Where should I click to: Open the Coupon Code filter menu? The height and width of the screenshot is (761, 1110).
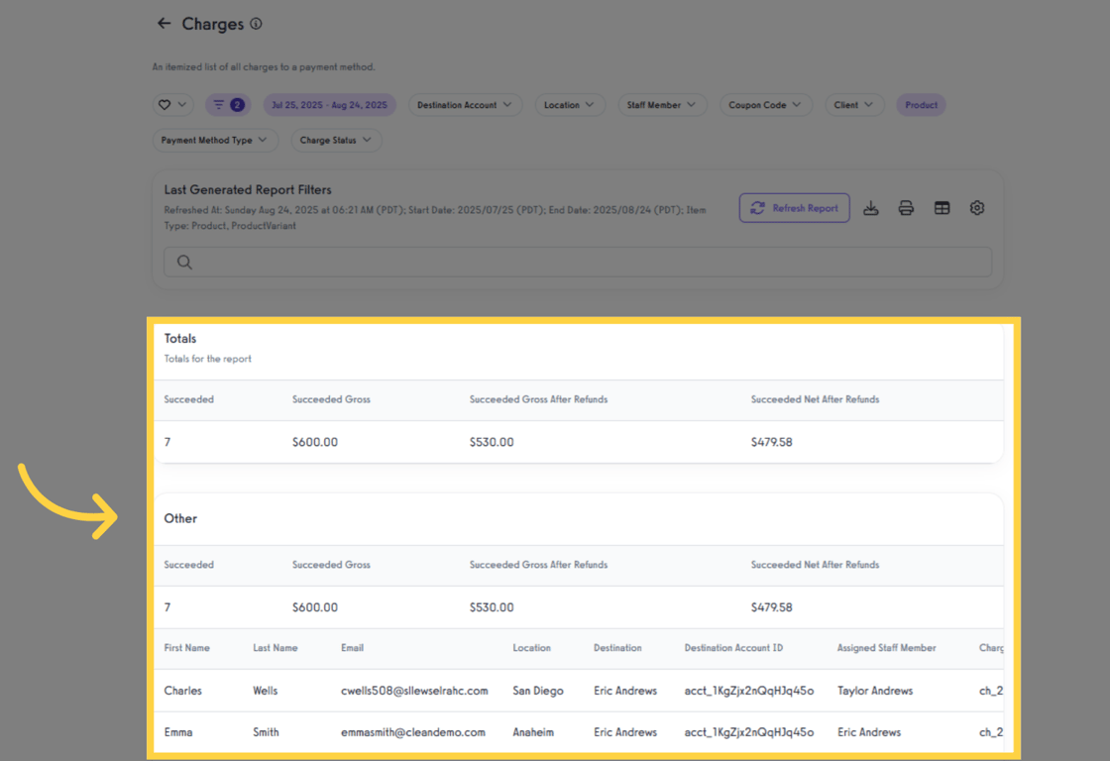[x=766, y=104]
